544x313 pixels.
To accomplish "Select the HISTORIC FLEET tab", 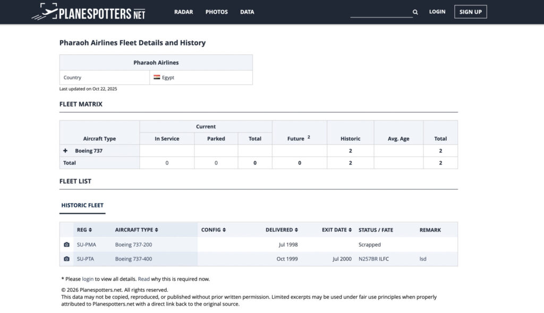I will click(82, 205).
